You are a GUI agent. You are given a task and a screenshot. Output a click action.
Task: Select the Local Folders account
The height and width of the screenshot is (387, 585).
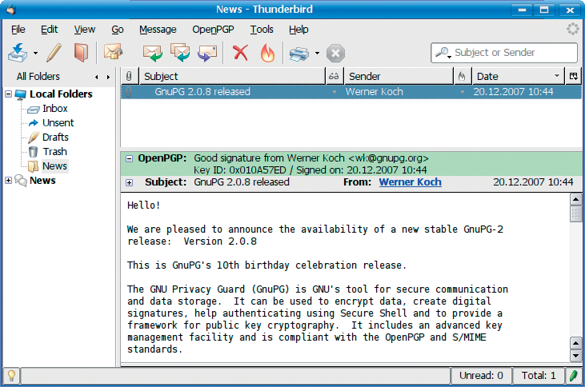coord(61,94)
